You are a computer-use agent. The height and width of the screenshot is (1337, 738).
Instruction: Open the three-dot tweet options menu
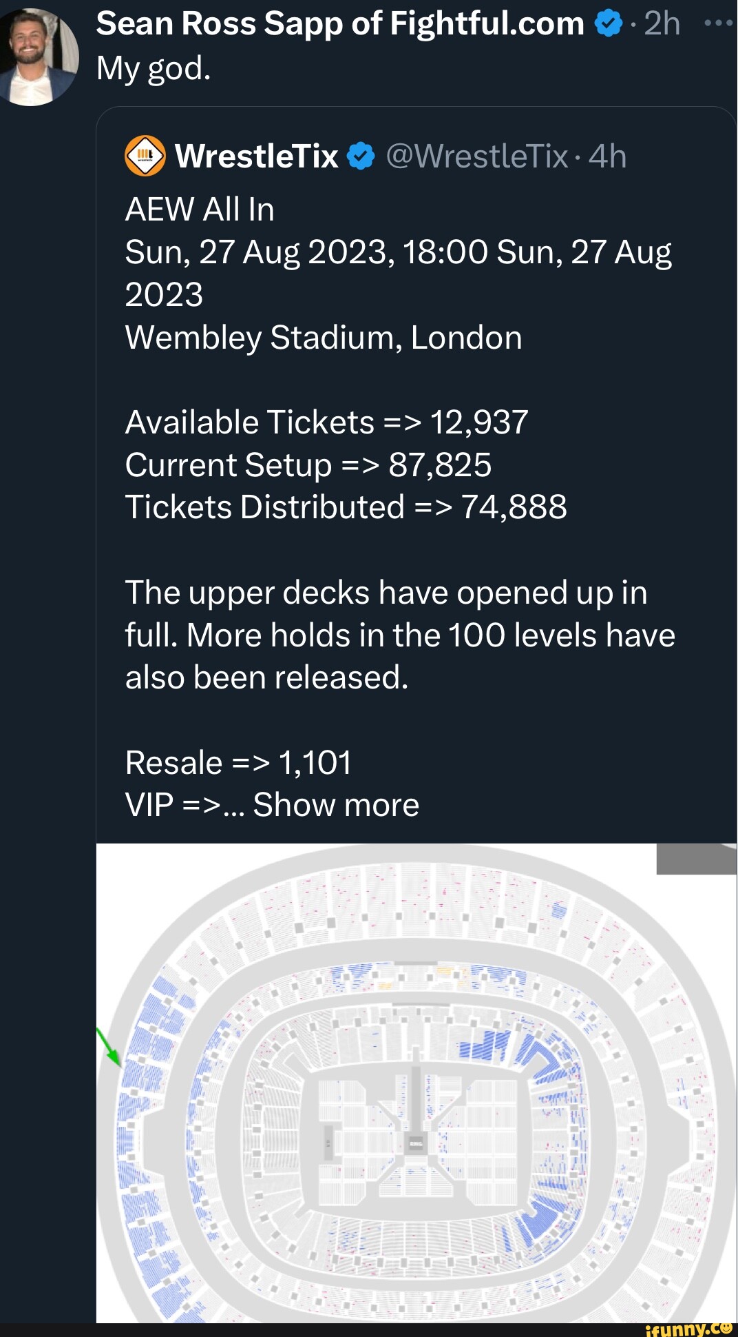click(719, 23)
